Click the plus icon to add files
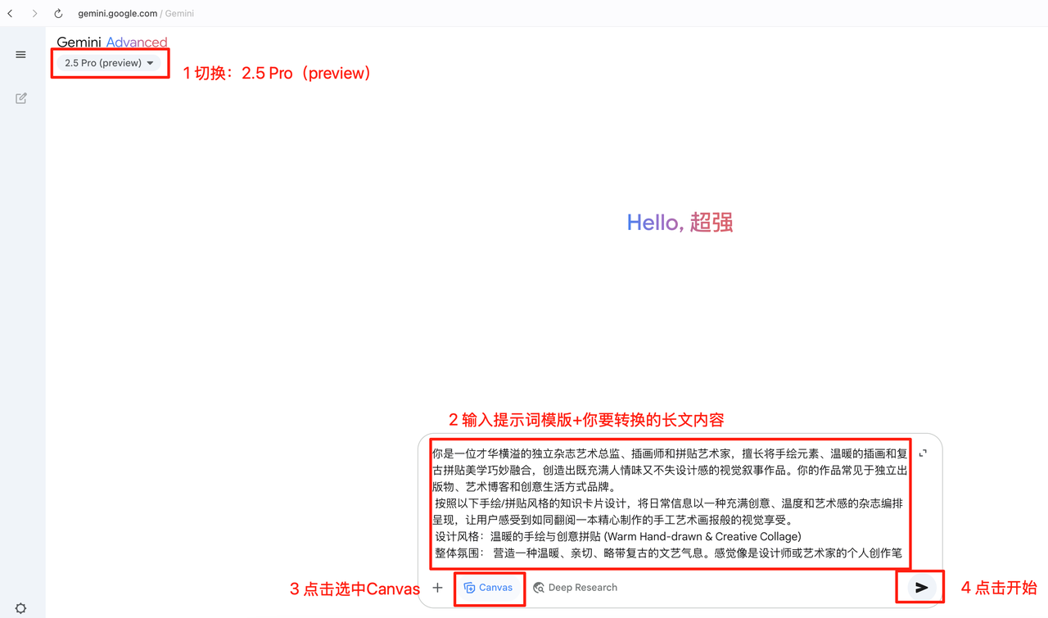Screen dimensions: 1048x618 point(437,588)
